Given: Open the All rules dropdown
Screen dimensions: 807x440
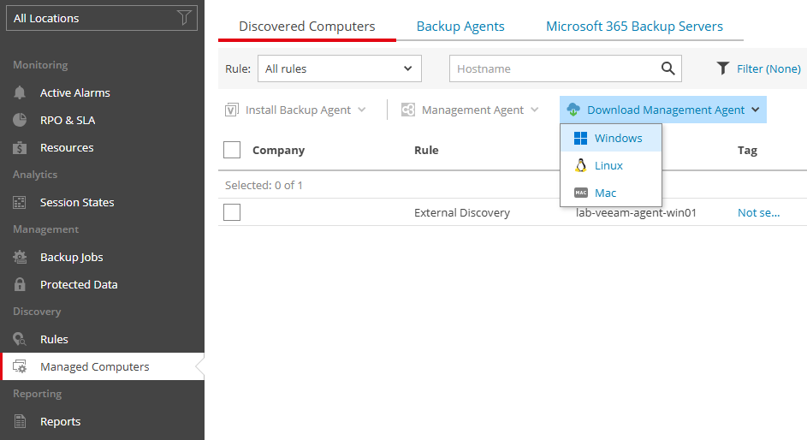Looking at the screenshot, I should tap(339, 68).
